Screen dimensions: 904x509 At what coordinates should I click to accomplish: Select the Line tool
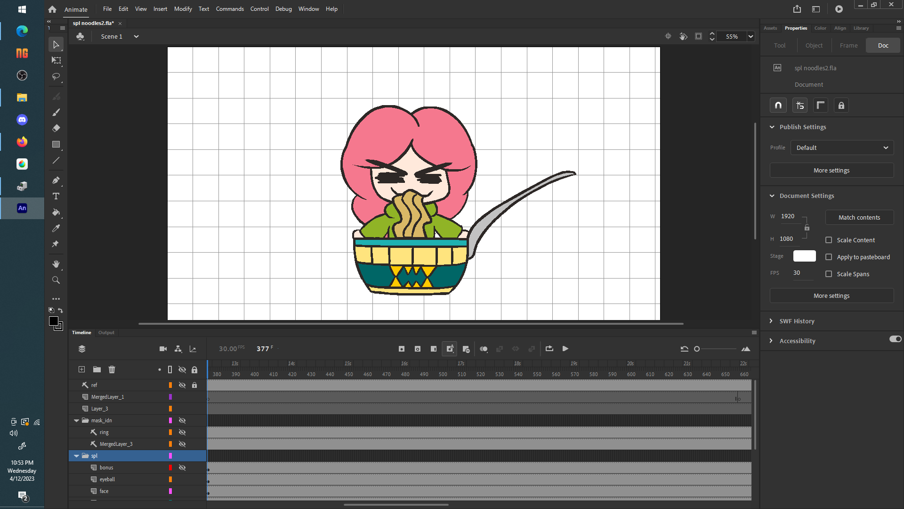(x=56, y=160)
